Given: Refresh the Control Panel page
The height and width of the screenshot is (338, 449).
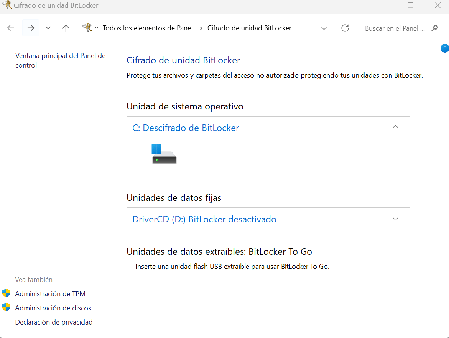Looking at the screenshot, I should [x=345, y=28].
